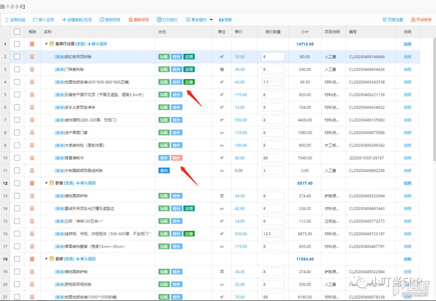Click the quantity field for 背景墙制作 row
Viewport: 436px width, 301px height.
[x=273, y=158]
